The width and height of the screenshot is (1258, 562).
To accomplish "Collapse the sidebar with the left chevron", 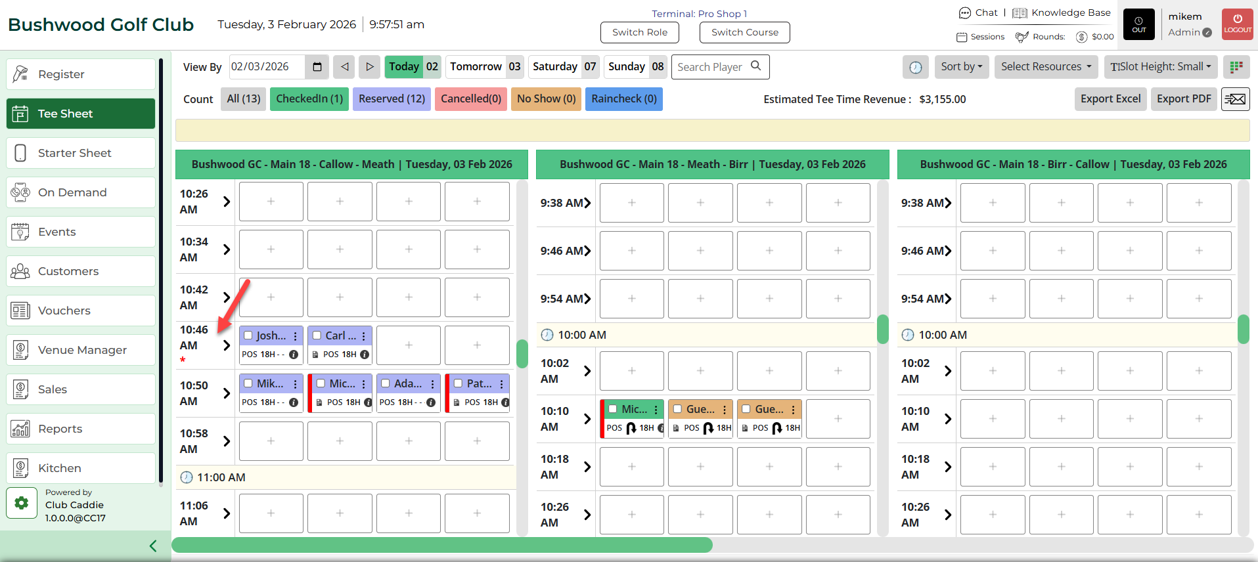I will click(x=153, y=546).
